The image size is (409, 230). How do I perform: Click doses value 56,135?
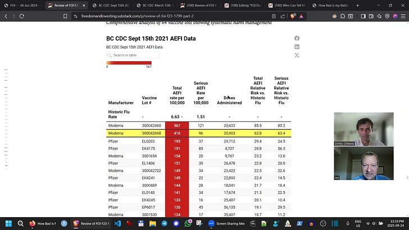point(229,208)
